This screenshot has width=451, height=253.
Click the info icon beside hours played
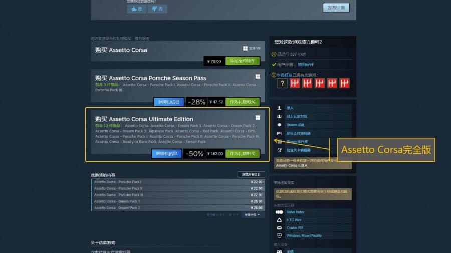coord(274,54)
